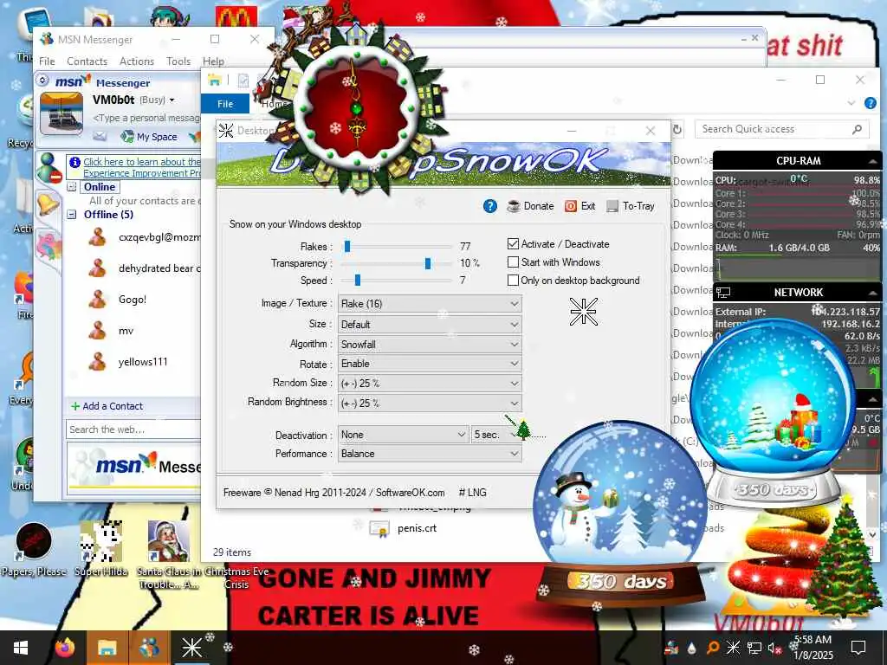This screenshot has width=887, height=665.
Task: Click MSN Messenger taskbar icon
Action: pyautogui.click(x=149, y=648)
